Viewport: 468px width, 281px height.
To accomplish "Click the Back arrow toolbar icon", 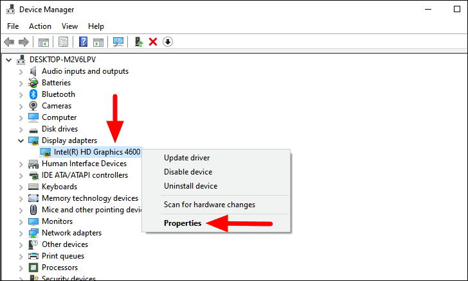I will point(9,42).
